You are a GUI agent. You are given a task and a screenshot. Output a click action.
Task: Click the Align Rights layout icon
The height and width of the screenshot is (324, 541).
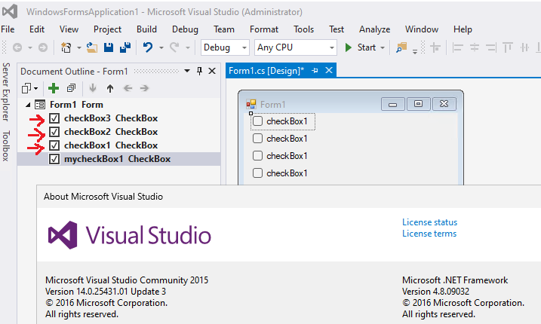pyautogui.click(x=491, y=47)
